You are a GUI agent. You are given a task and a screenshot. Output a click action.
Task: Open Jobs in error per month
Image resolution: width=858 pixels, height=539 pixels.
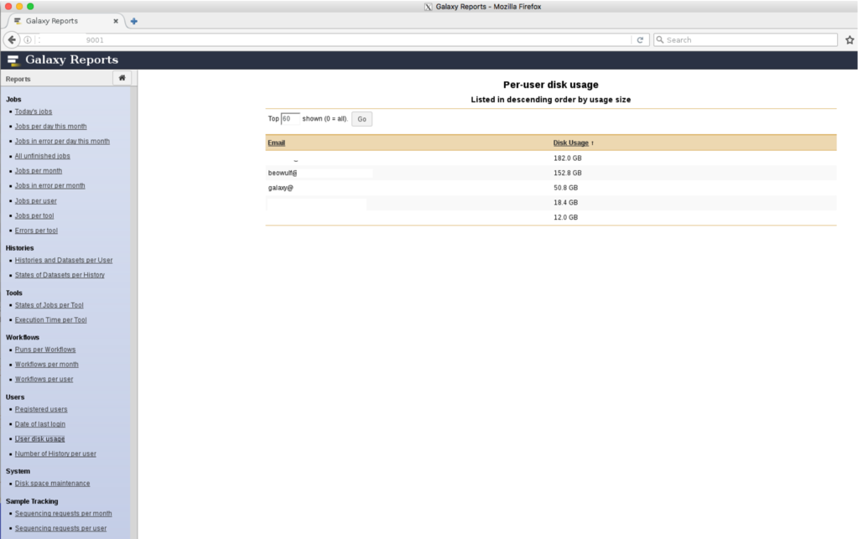(x=49, y=185)
